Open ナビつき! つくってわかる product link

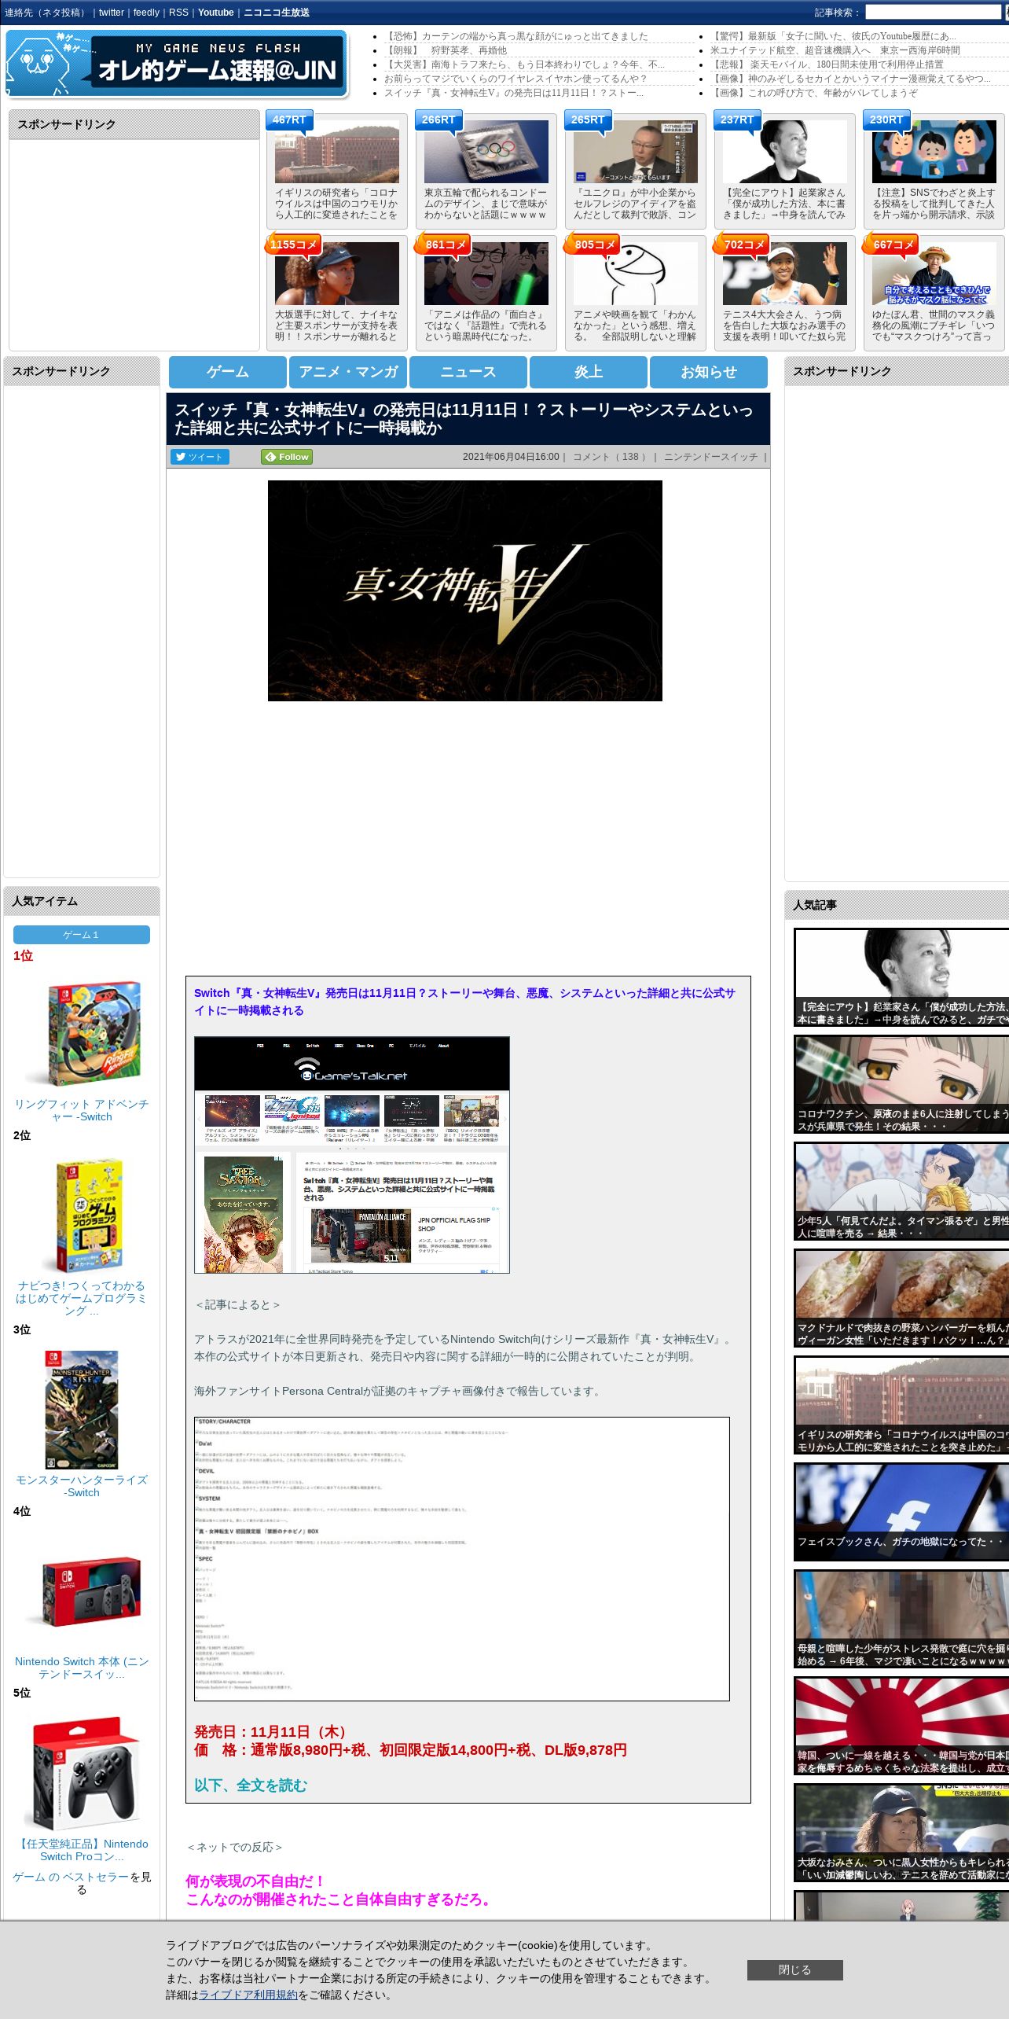(82, 1298)
